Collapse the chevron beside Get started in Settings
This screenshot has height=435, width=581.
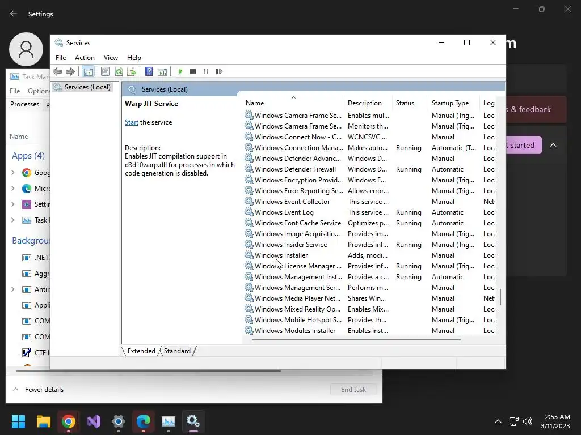pyautogui.click(x=553, y=145)
